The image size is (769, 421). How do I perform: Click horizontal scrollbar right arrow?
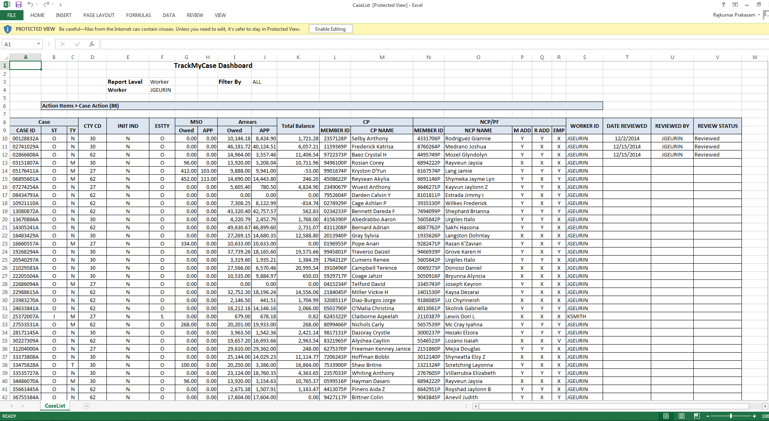[765, 406]
